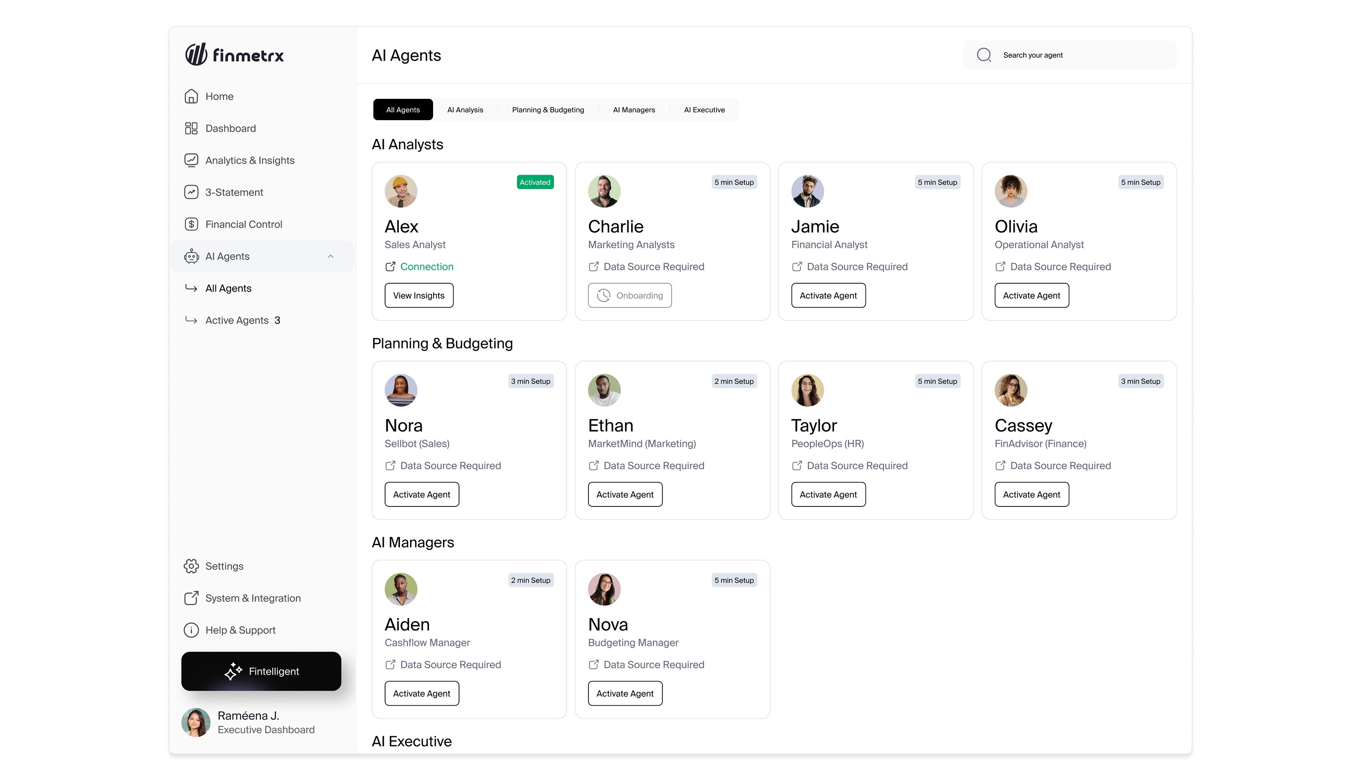Open Dashboard via its grid icon
The width and height of the screenshot is (1361, 780).
(x=191, y=128)
